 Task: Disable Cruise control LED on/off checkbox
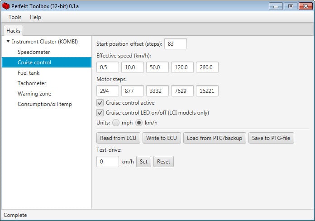point(100,113)
